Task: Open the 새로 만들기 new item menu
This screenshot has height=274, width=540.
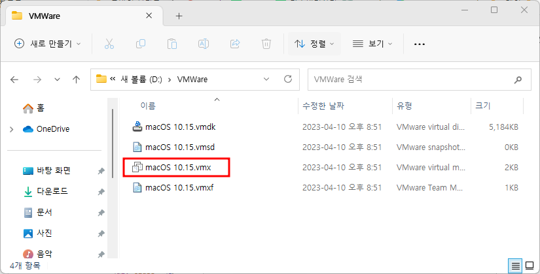Action: coord(48,44)
